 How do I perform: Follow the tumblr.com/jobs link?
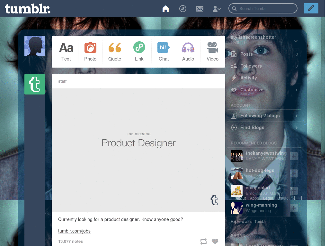(74, 231)
